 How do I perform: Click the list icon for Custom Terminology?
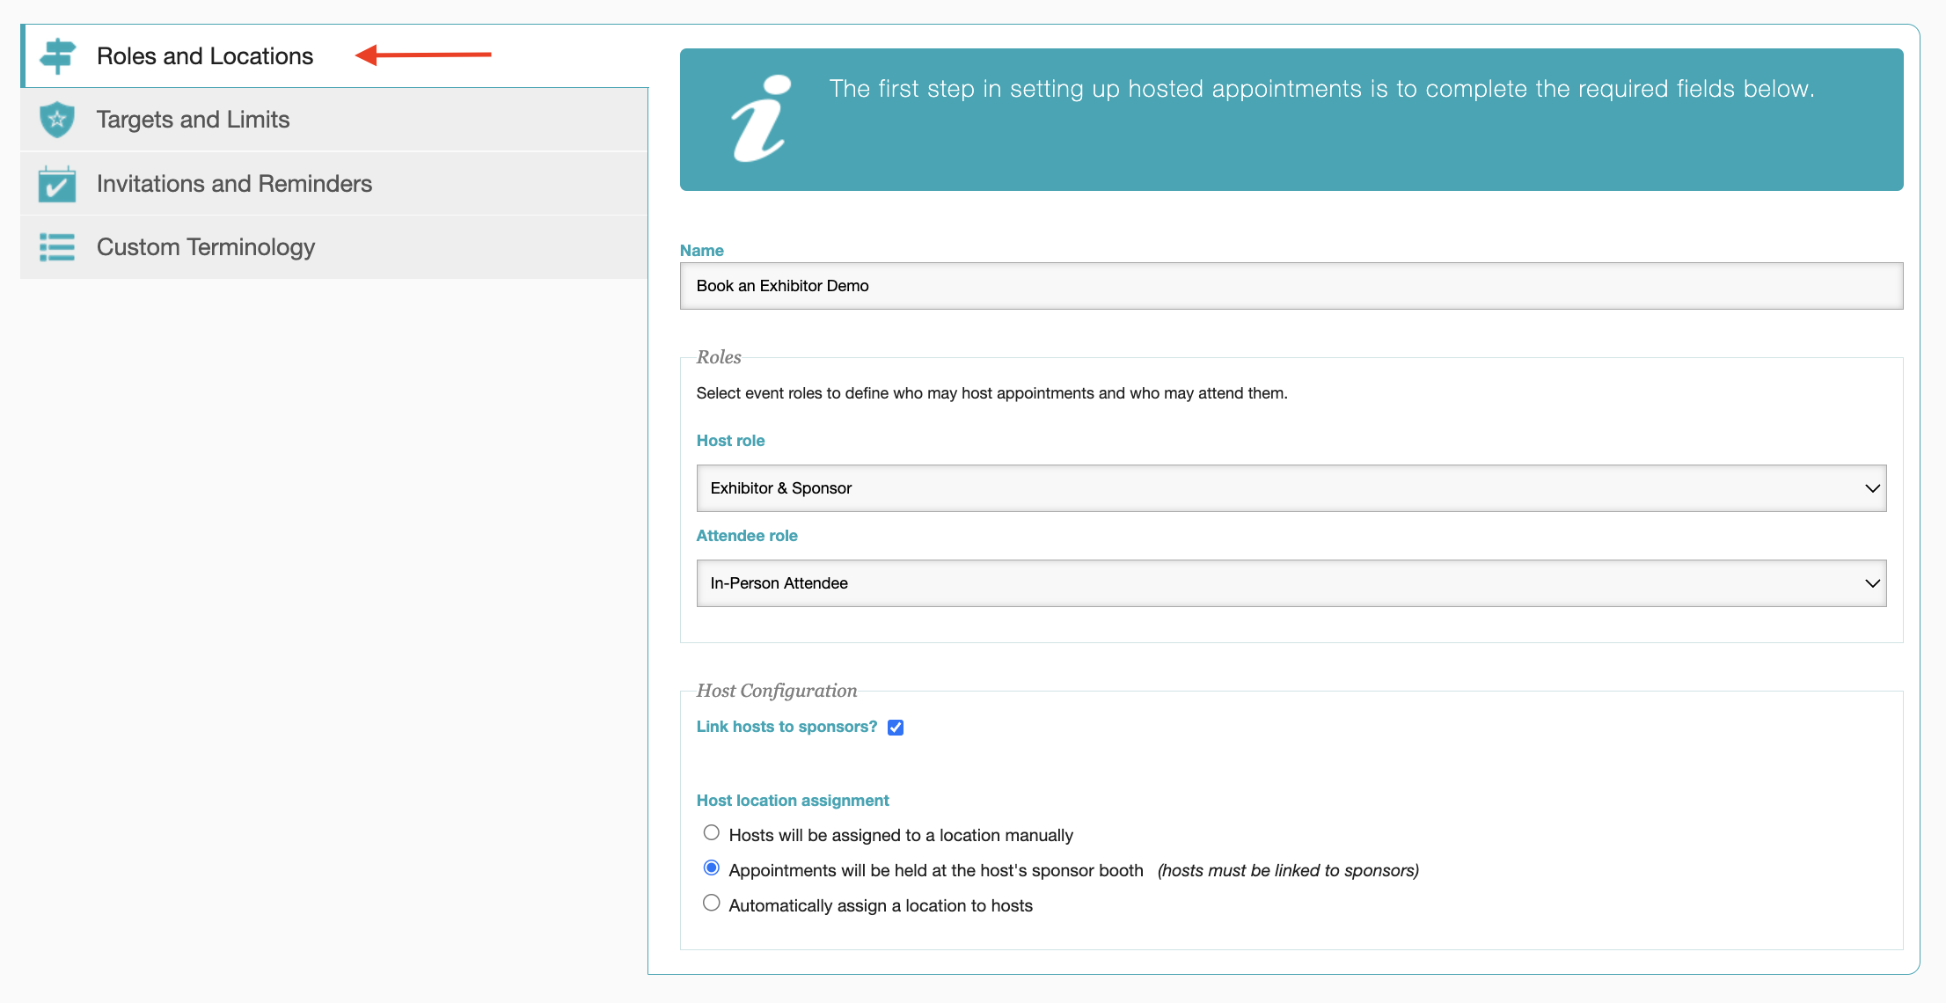click(57, 247)
